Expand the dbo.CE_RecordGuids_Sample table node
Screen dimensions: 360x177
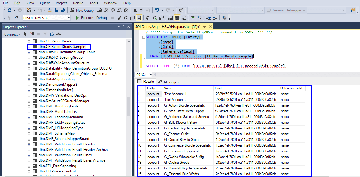[x=29, y=47]
